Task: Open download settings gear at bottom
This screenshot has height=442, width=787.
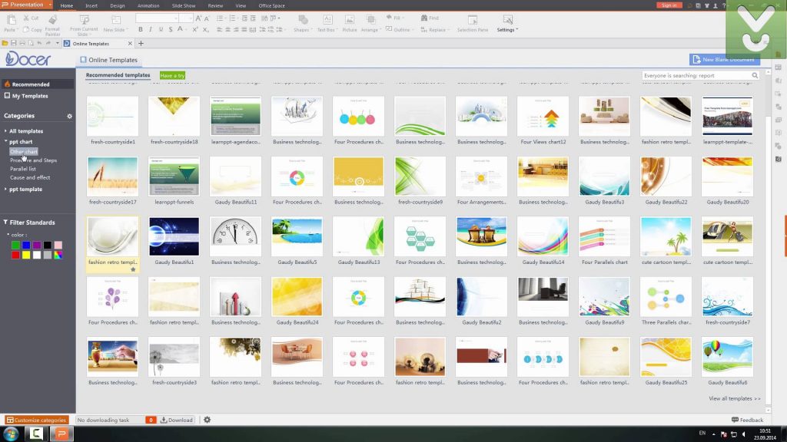Action: tap(207, 420)
